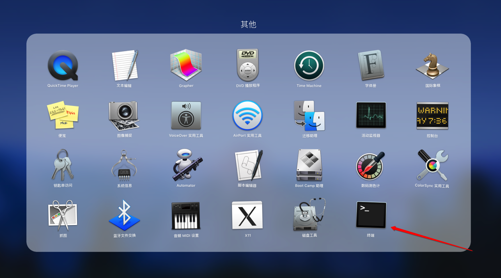Click the "QuickTime Player" label text
Image resolution: width=501 pixels, height=278 pixels.
click(63, 85)
